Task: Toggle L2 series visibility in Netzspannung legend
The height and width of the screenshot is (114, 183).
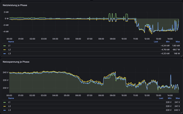Action: coord(9,106)
